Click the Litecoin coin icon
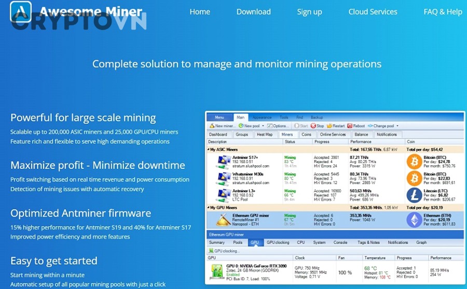 [x=414, y=195]
